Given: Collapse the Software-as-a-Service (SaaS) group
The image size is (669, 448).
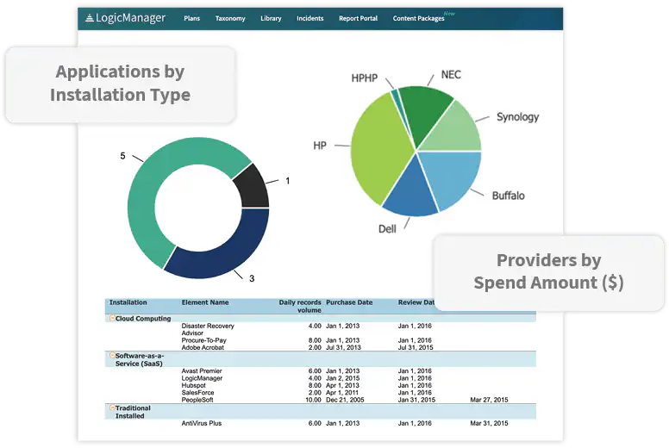Looking at the screenshot, I should [112, 355].
